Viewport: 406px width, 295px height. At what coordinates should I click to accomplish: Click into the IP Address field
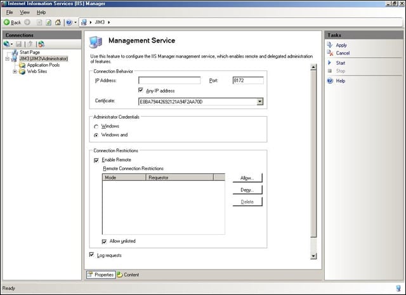[x=169, y=81]
